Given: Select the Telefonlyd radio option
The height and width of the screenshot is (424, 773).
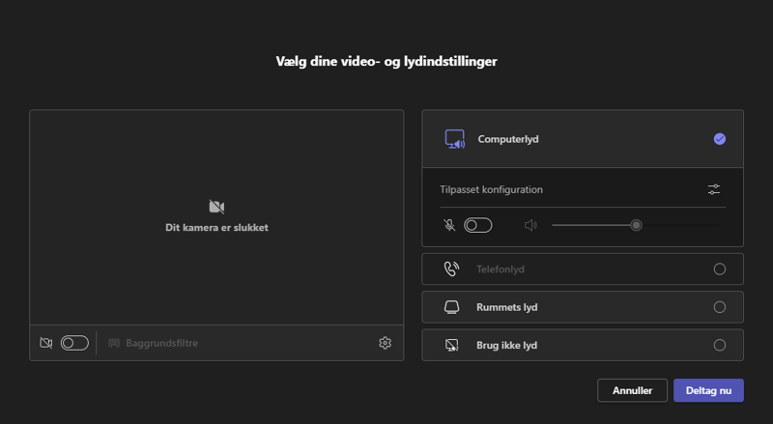Looking at the screenshot, I should coord(719,269).
